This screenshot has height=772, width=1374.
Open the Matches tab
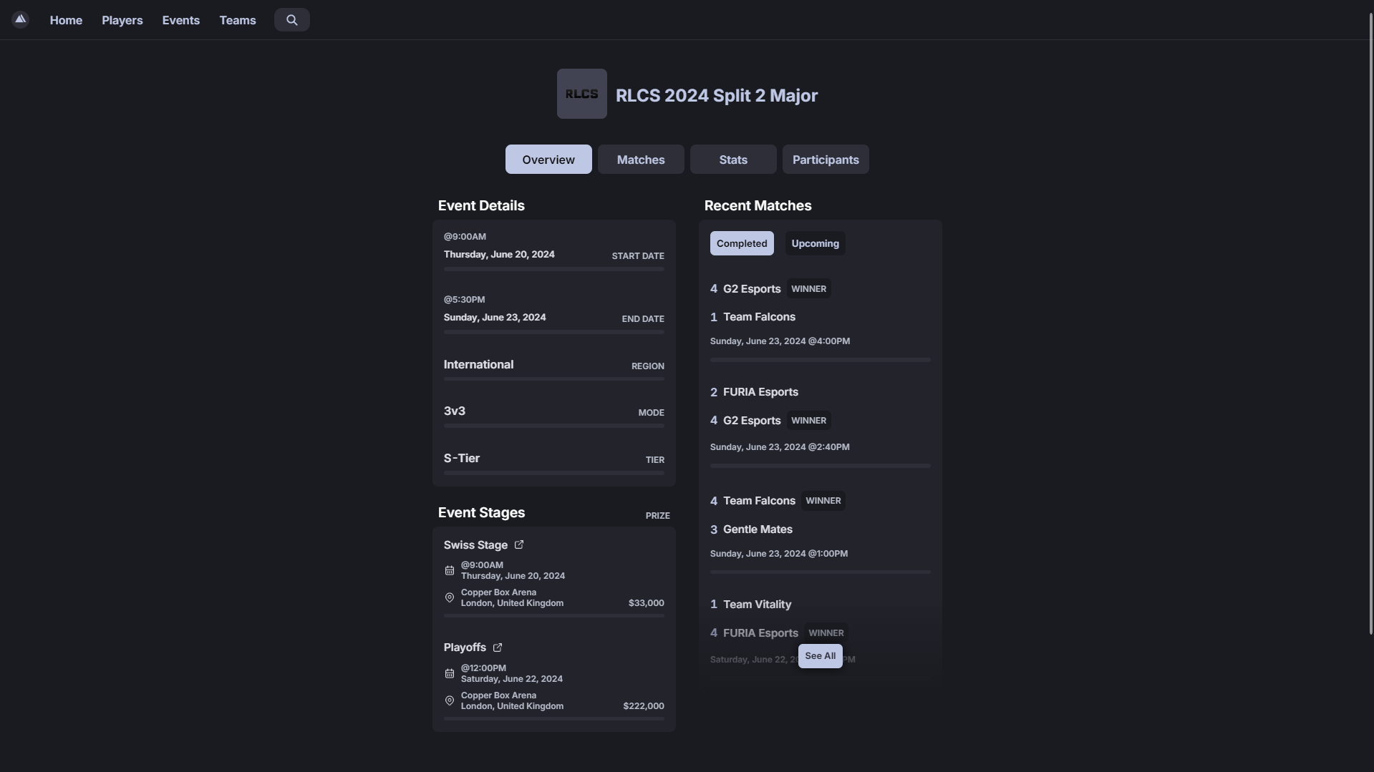pyautogui.click(x=640, y=160)
